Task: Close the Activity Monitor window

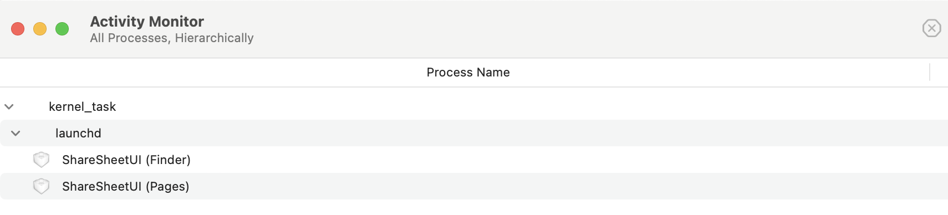Action: 18,29
